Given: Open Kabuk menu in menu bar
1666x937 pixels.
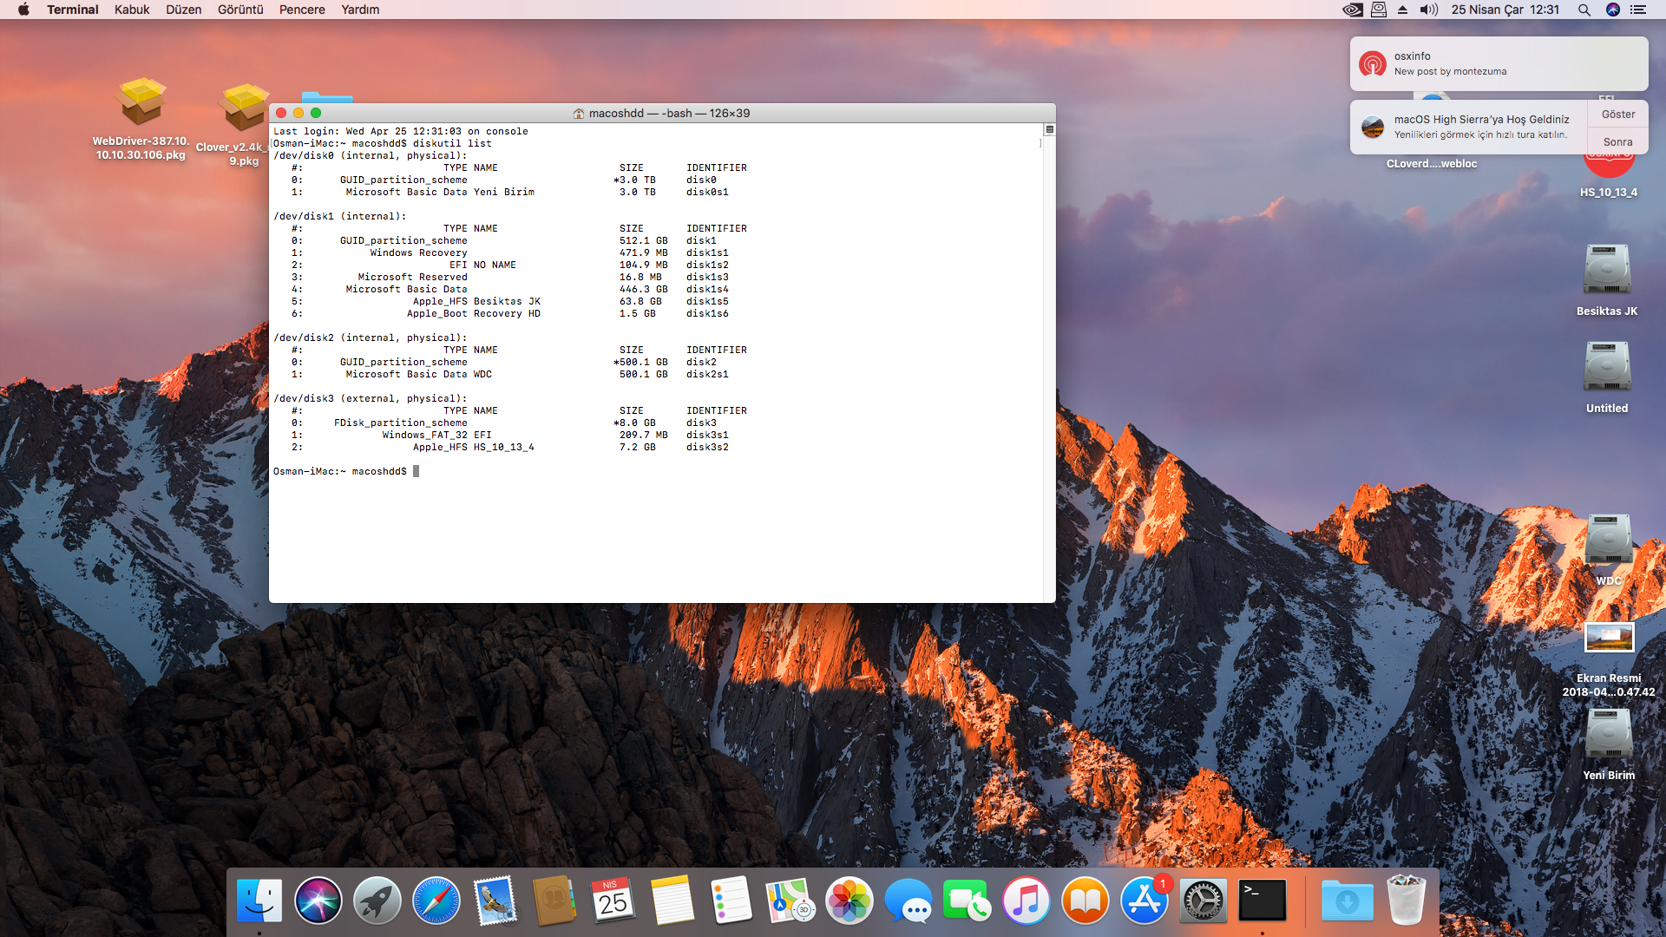Looking at the screenshot, I should (132, 10).
